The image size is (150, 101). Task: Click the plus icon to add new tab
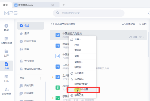point(64,5)
